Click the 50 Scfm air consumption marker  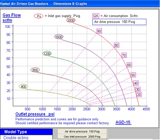click(x=133, y=75)
